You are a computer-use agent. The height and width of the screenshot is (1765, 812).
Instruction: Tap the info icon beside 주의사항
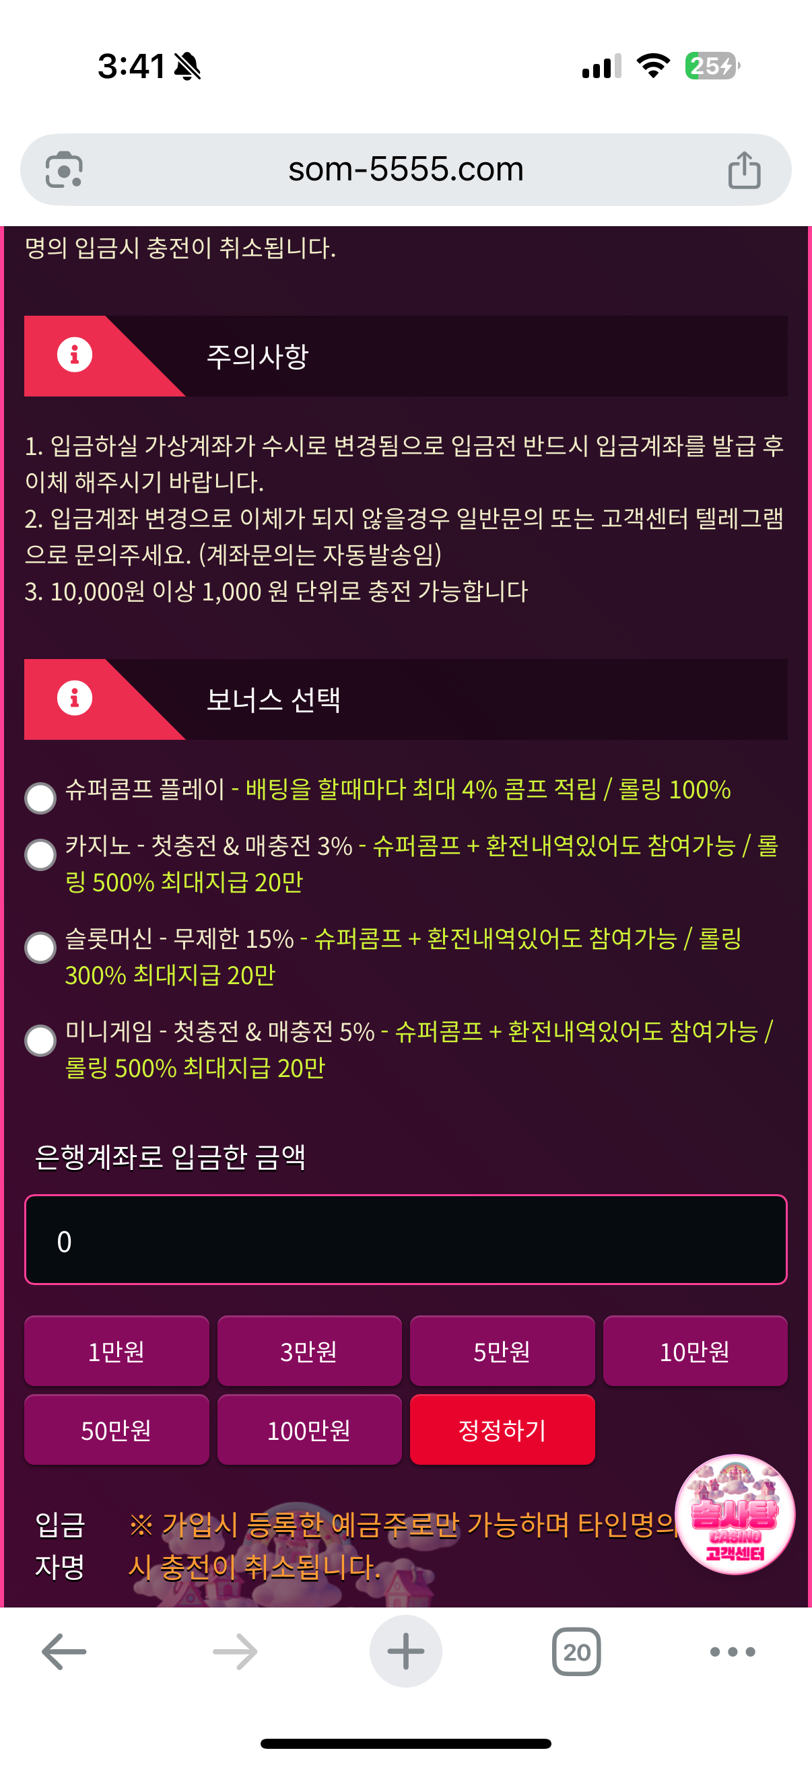click(x=75, y=355)
